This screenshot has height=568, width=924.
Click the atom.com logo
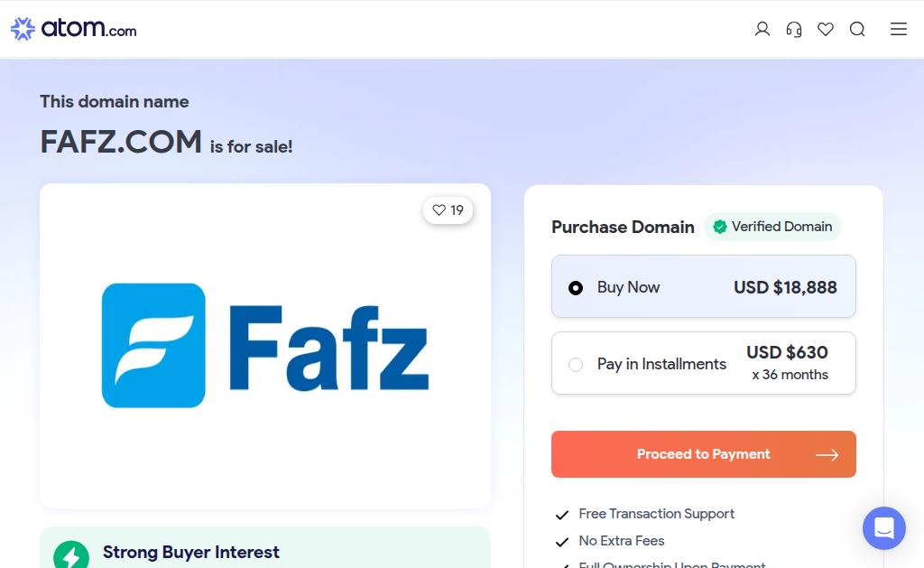tap(74, 29)
